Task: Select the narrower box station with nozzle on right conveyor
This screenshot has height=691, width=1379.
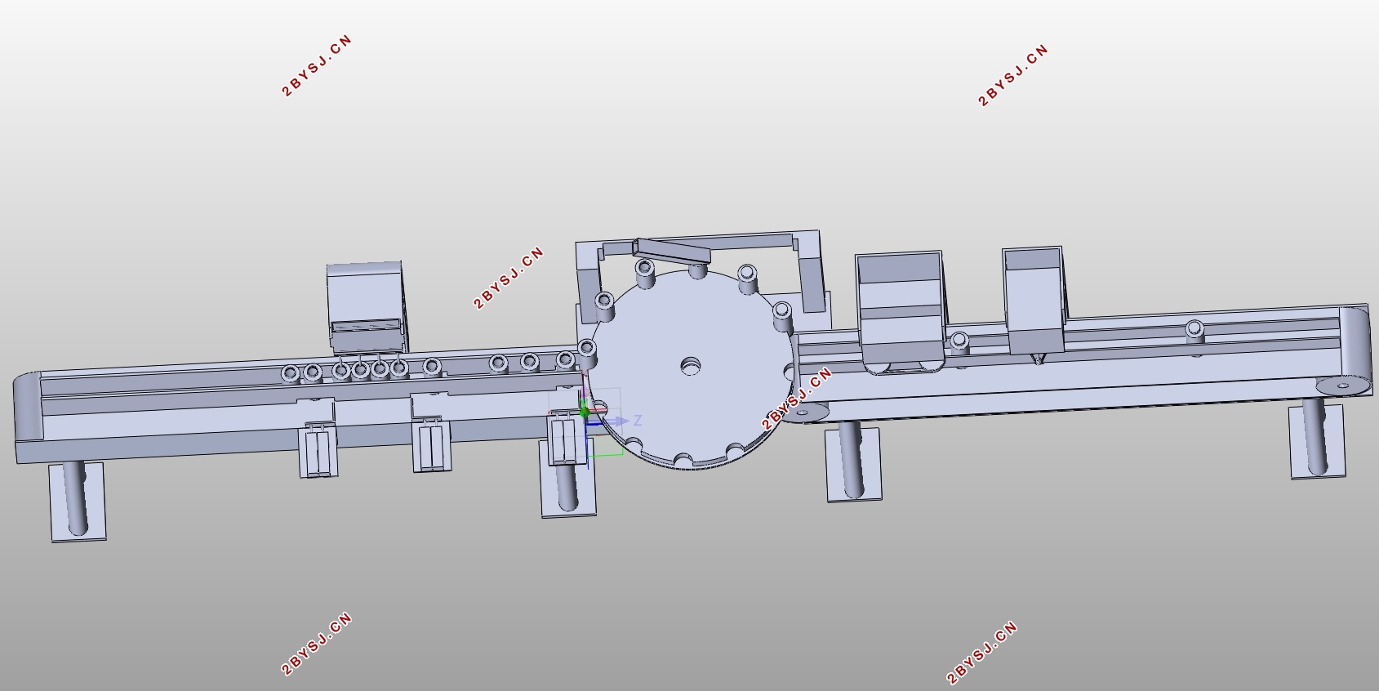Action: click(1034, 301)
